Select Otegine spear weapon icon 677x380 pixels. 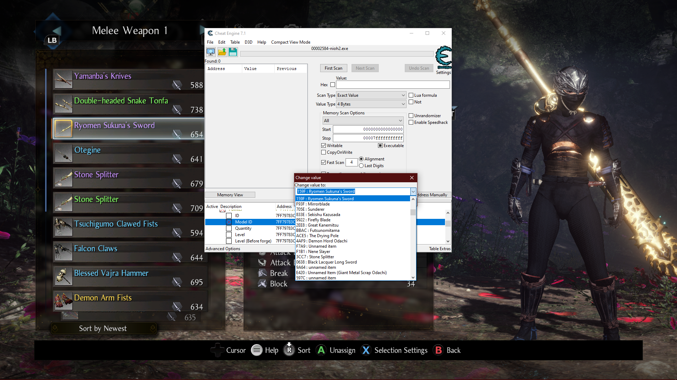click(x=63, y=153)
